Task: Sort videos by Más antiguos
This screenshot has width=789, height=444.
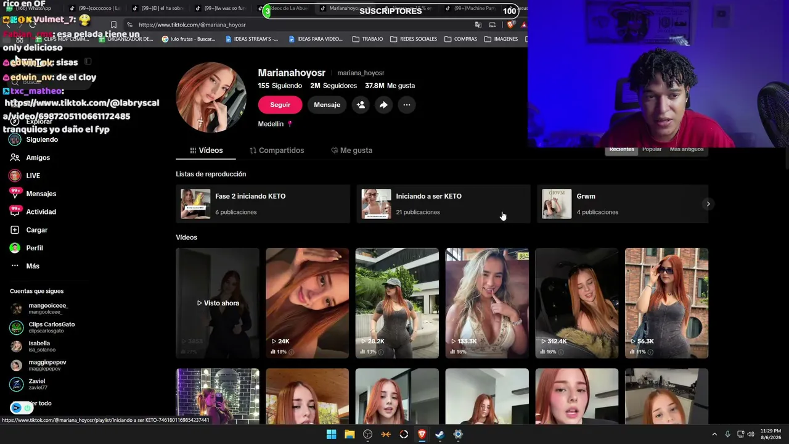Action: pyautogui.click(x=687, y=150)
